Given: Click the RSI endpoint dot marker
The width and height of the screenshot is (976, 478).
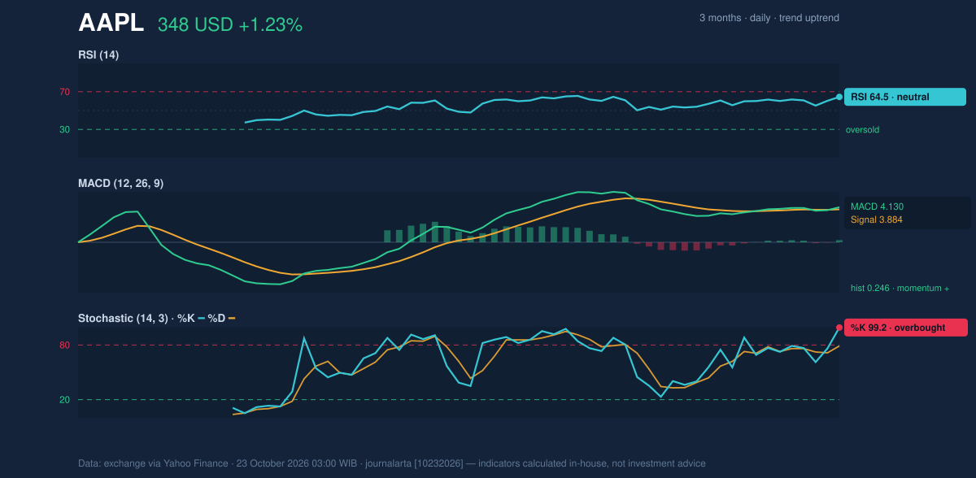Looking at the screenshot, I should tap(839, 97).
